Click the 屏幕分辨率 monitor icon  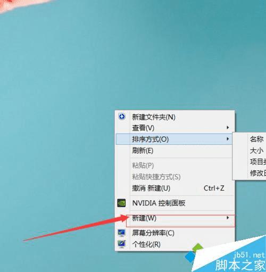122,233
